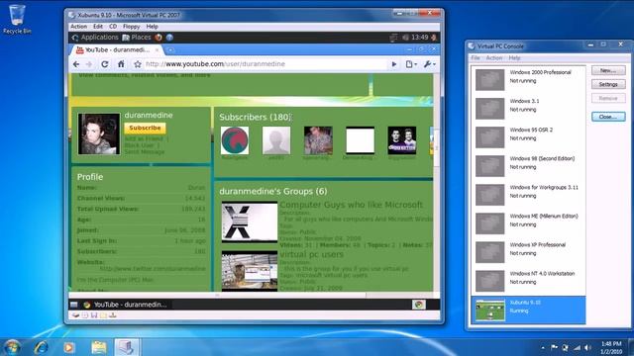The height and width of the screenshot is (356, 634).
Task: Open the CD menu
Action: click(113, 27)
